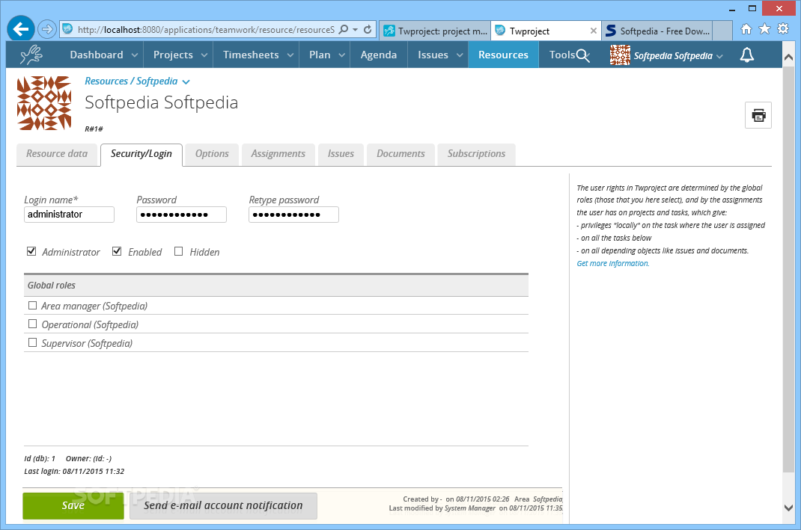Click the Global roles header text
This screenshot has width=801, height=530.
coord(52,285)
